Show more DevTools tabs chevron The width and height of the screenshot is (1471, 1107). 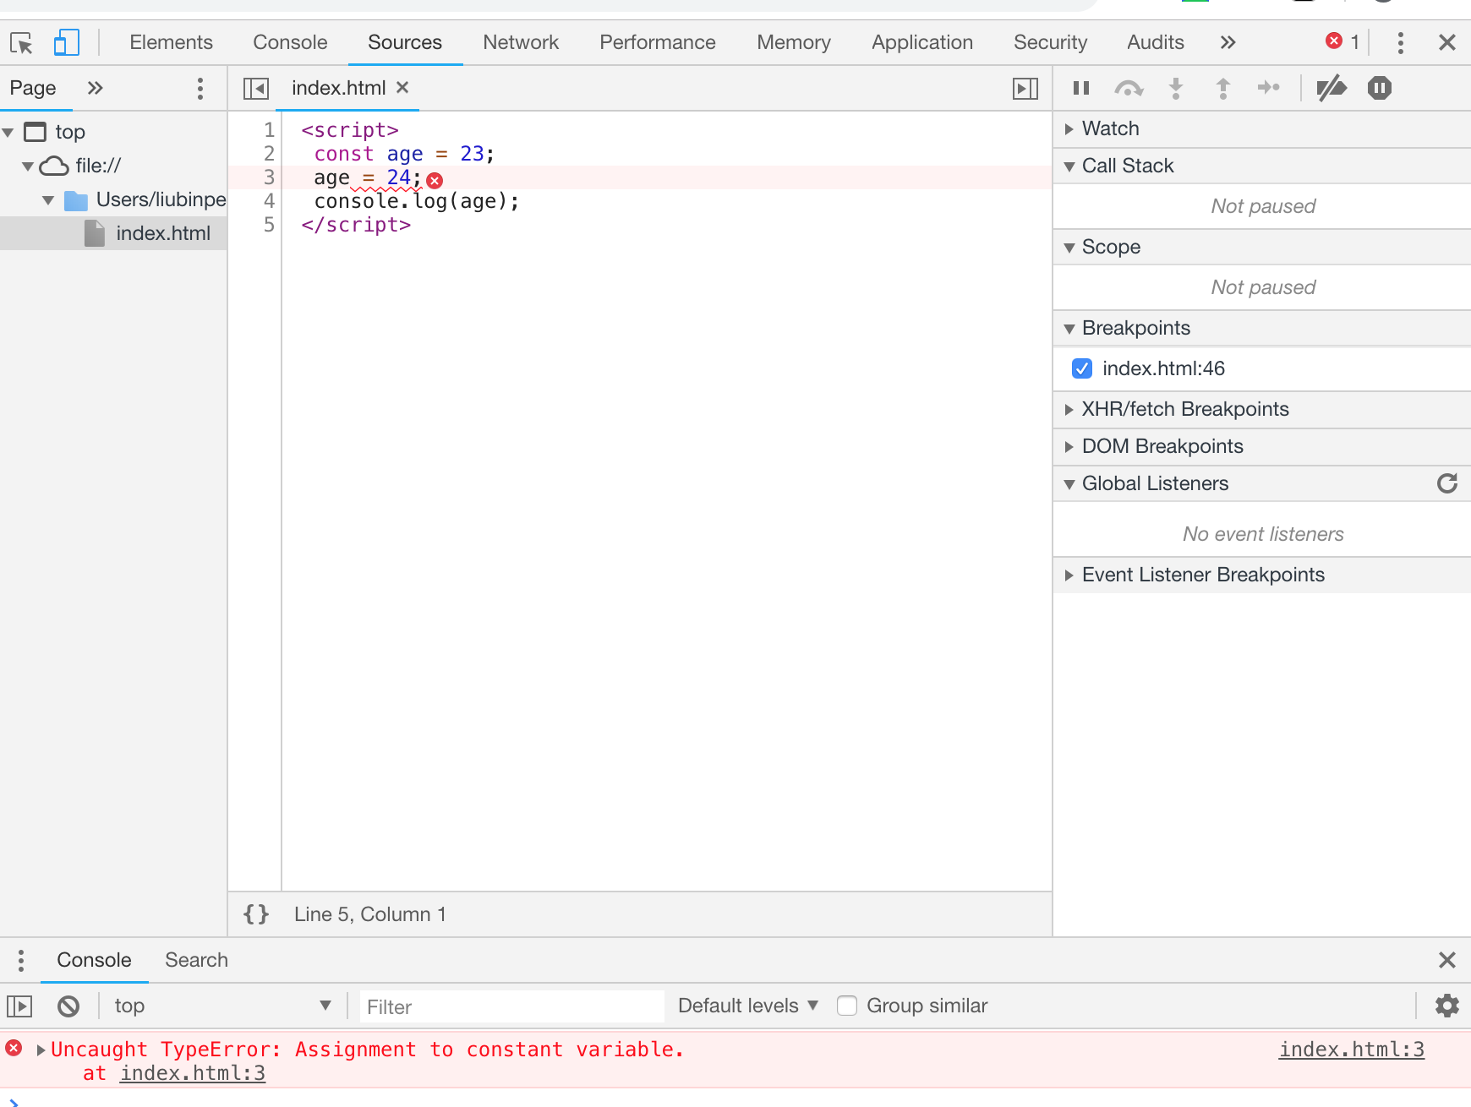pos(1228,42)
